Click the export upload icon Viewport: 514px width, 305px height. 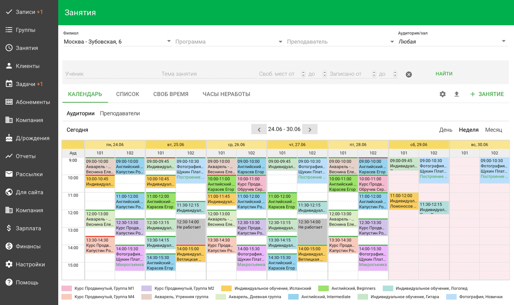[x=457, y=94]
